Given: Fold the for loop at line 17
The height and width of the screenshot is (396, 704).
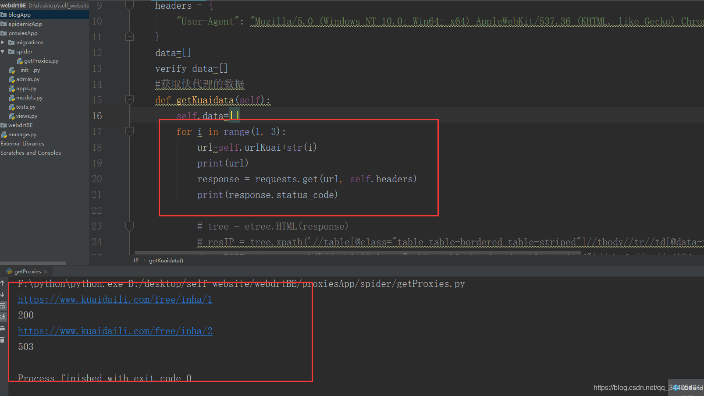Looking at the screenshot, I should 129,131.
